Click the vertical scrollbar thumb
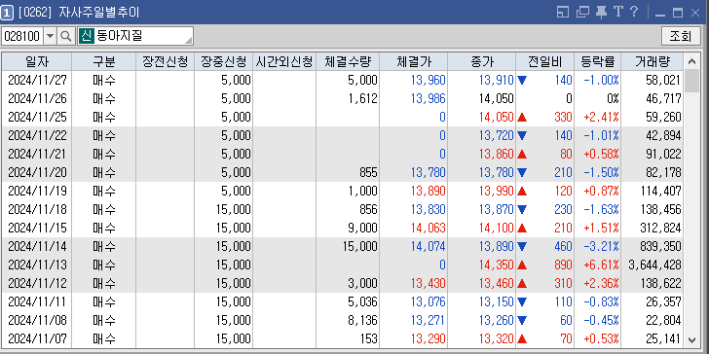This screenshot has width=709, height=354. click(x=691, y=81)
